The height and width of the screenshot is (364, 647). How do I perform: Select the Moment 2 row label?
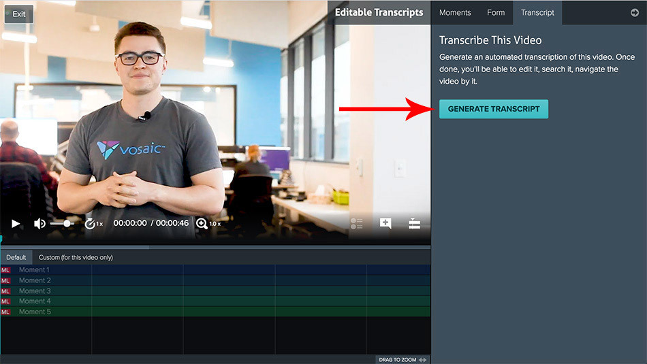(35, 280)
